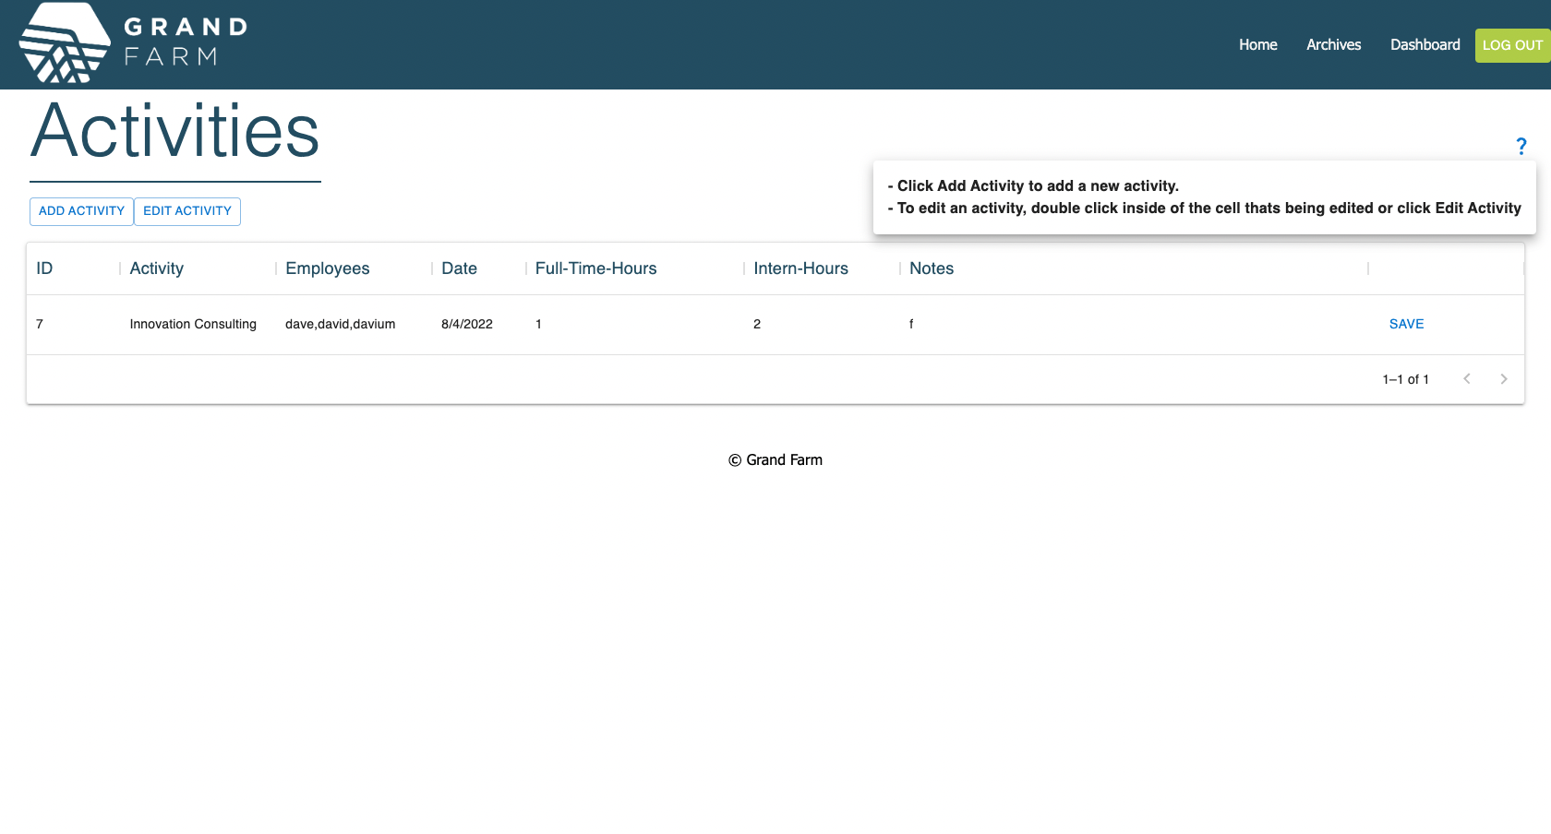
Task: Go to the Dashboard
Action: click(1425, 44)
